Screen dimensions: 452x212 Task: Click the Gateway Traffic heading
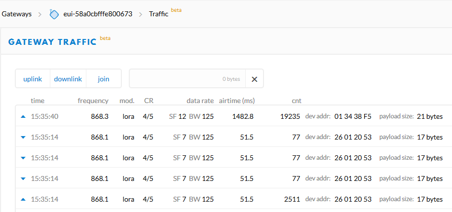click(52, 42)
